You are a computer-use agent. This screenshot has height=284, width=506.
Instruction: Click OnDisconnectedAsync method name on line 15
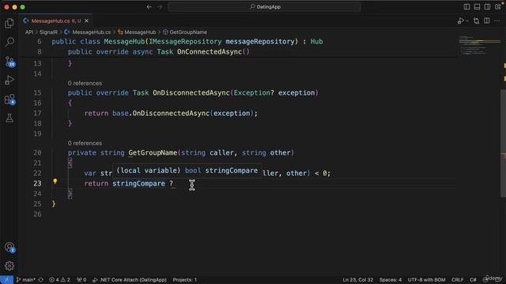(x=191, y=93)
